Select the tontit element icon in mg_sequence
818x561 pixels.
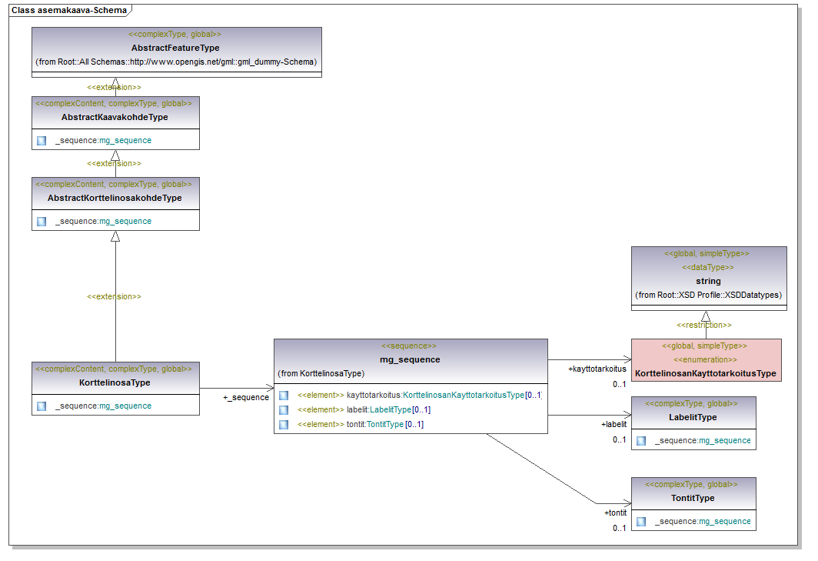(284, 425)
